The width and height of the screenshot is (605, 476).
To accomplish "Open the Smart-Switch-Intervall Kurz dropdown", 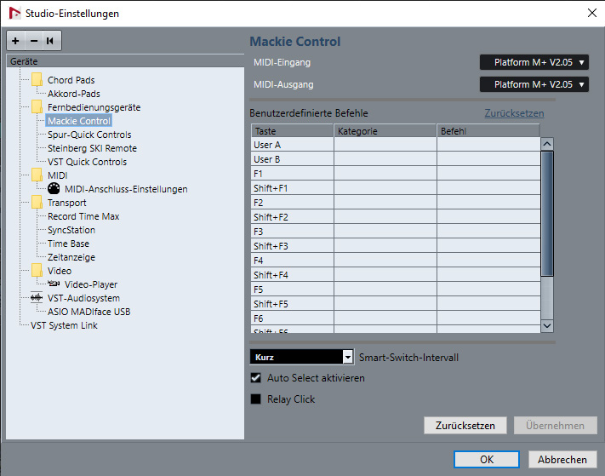I will [x=301, y=358].
